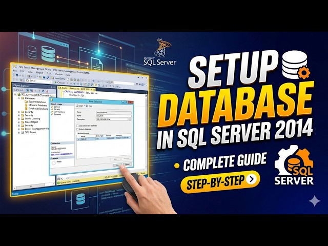Screen dimensions: 328x246
Task: Open the File menu in Management Studio
Action: [x=15, y=71]
